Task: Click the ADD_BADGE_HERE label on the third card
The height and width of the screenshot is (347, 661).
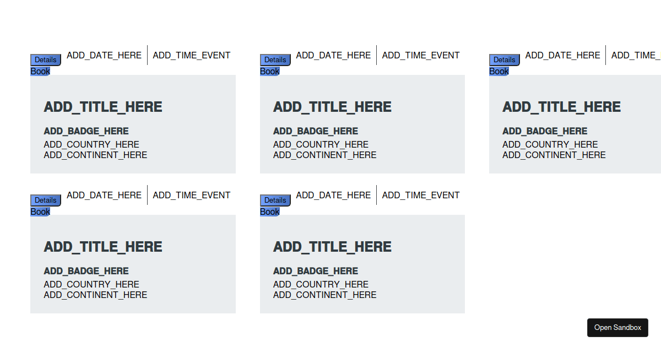Action: point(544,131)
